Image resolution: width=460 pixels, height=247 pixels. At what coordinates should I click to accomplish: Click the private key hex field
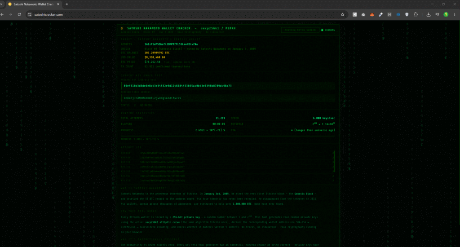point(228,86)
